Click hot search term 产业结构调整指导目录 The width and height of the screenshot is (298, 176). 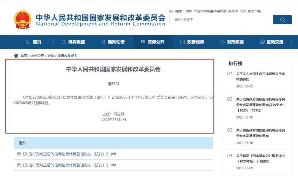tap(210, 11)
